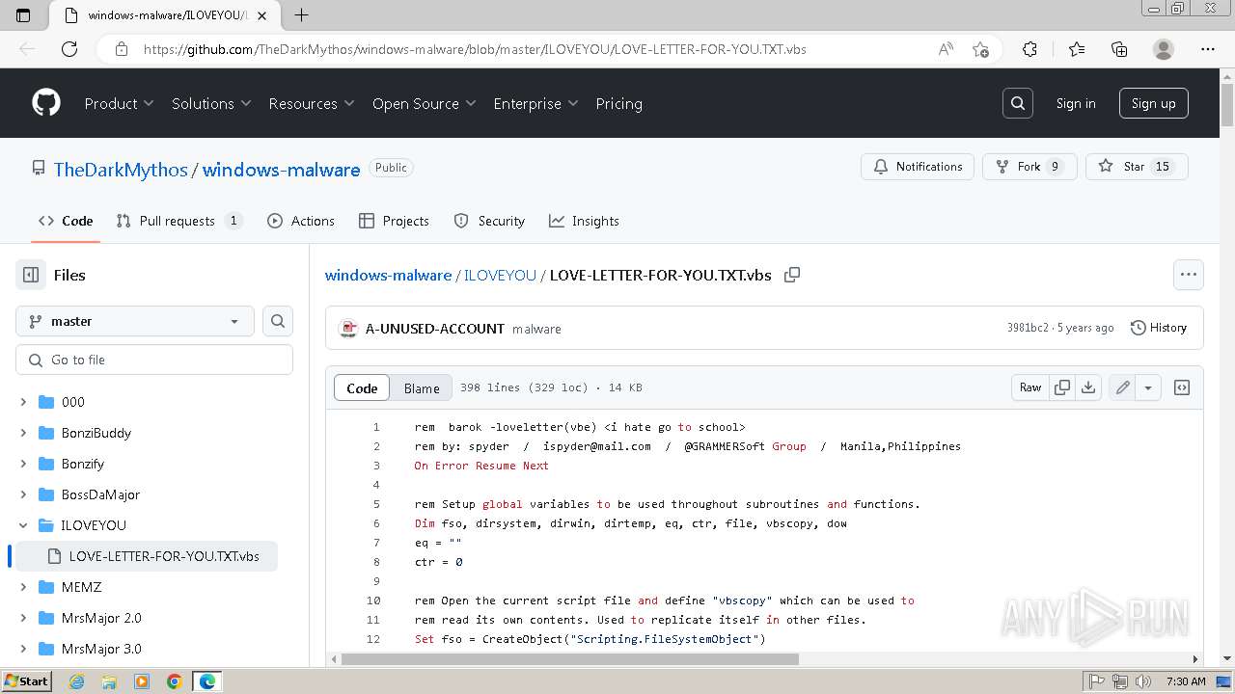The height and width of the screenshot is (694, 1235).
Task: Open symbols panel icon
Action: pos(1182,387)
